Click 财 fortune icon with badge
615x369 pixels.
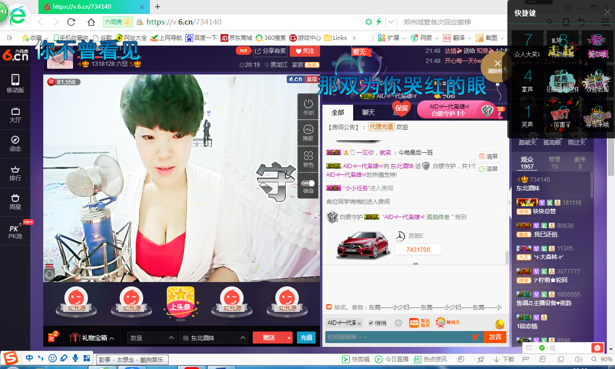click(x=52, y=337)
